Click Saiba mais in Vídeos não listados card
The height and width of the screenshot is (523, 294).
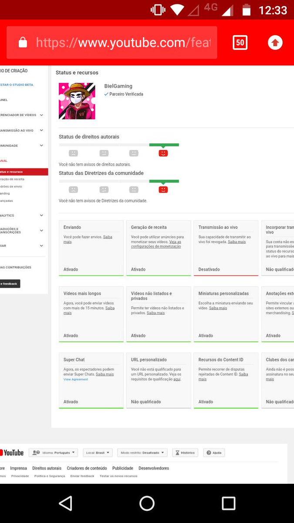(155, 313)
